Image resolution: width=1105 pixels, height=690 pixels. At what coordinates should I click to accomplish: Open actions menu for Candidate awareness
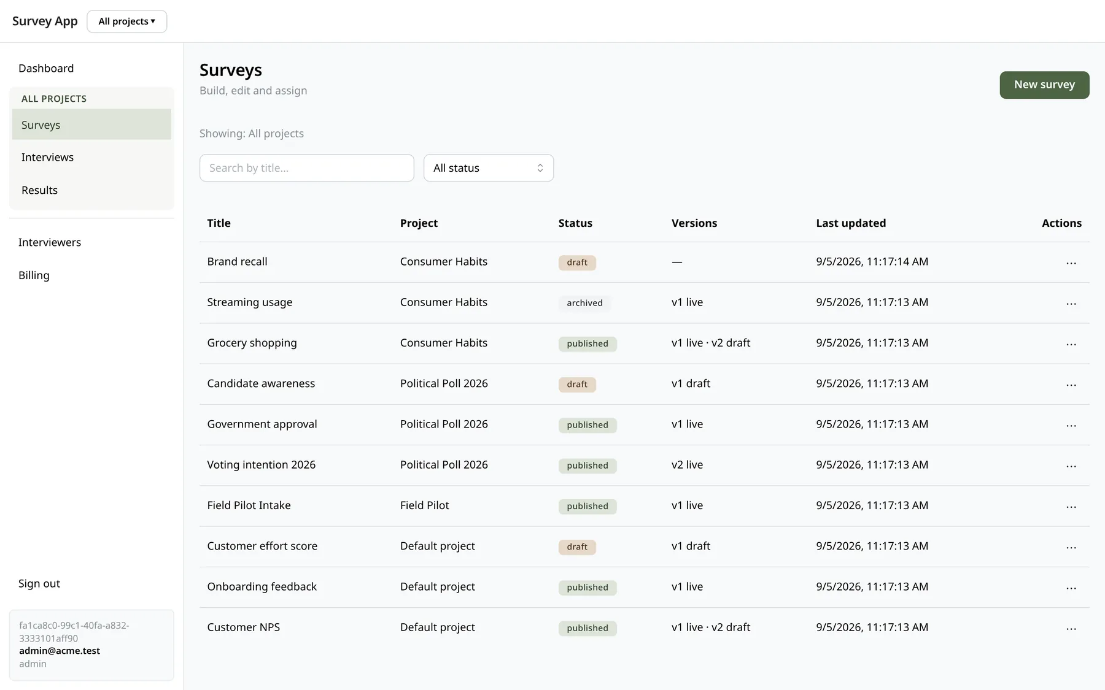1071,385
